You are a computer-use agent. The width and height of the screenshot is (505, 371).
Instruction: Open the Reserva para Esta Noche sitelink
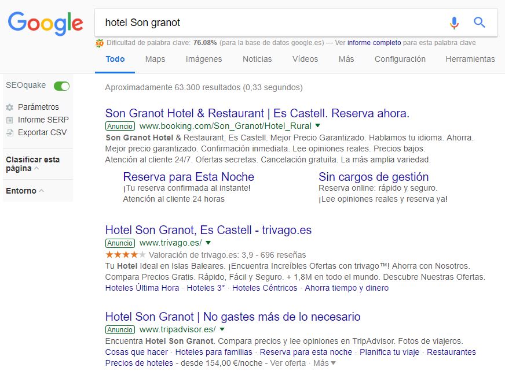(188, 177)
